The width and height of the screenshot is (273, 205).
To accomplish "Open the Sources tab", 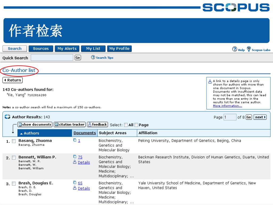I will (x=41, y=49).
